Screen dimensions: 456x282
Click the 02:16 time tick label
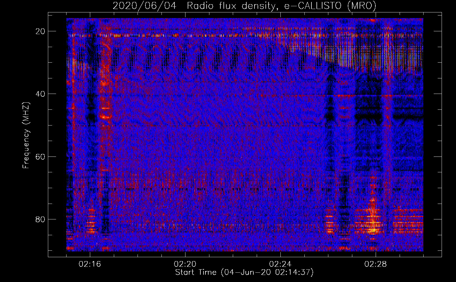point(90,264)
